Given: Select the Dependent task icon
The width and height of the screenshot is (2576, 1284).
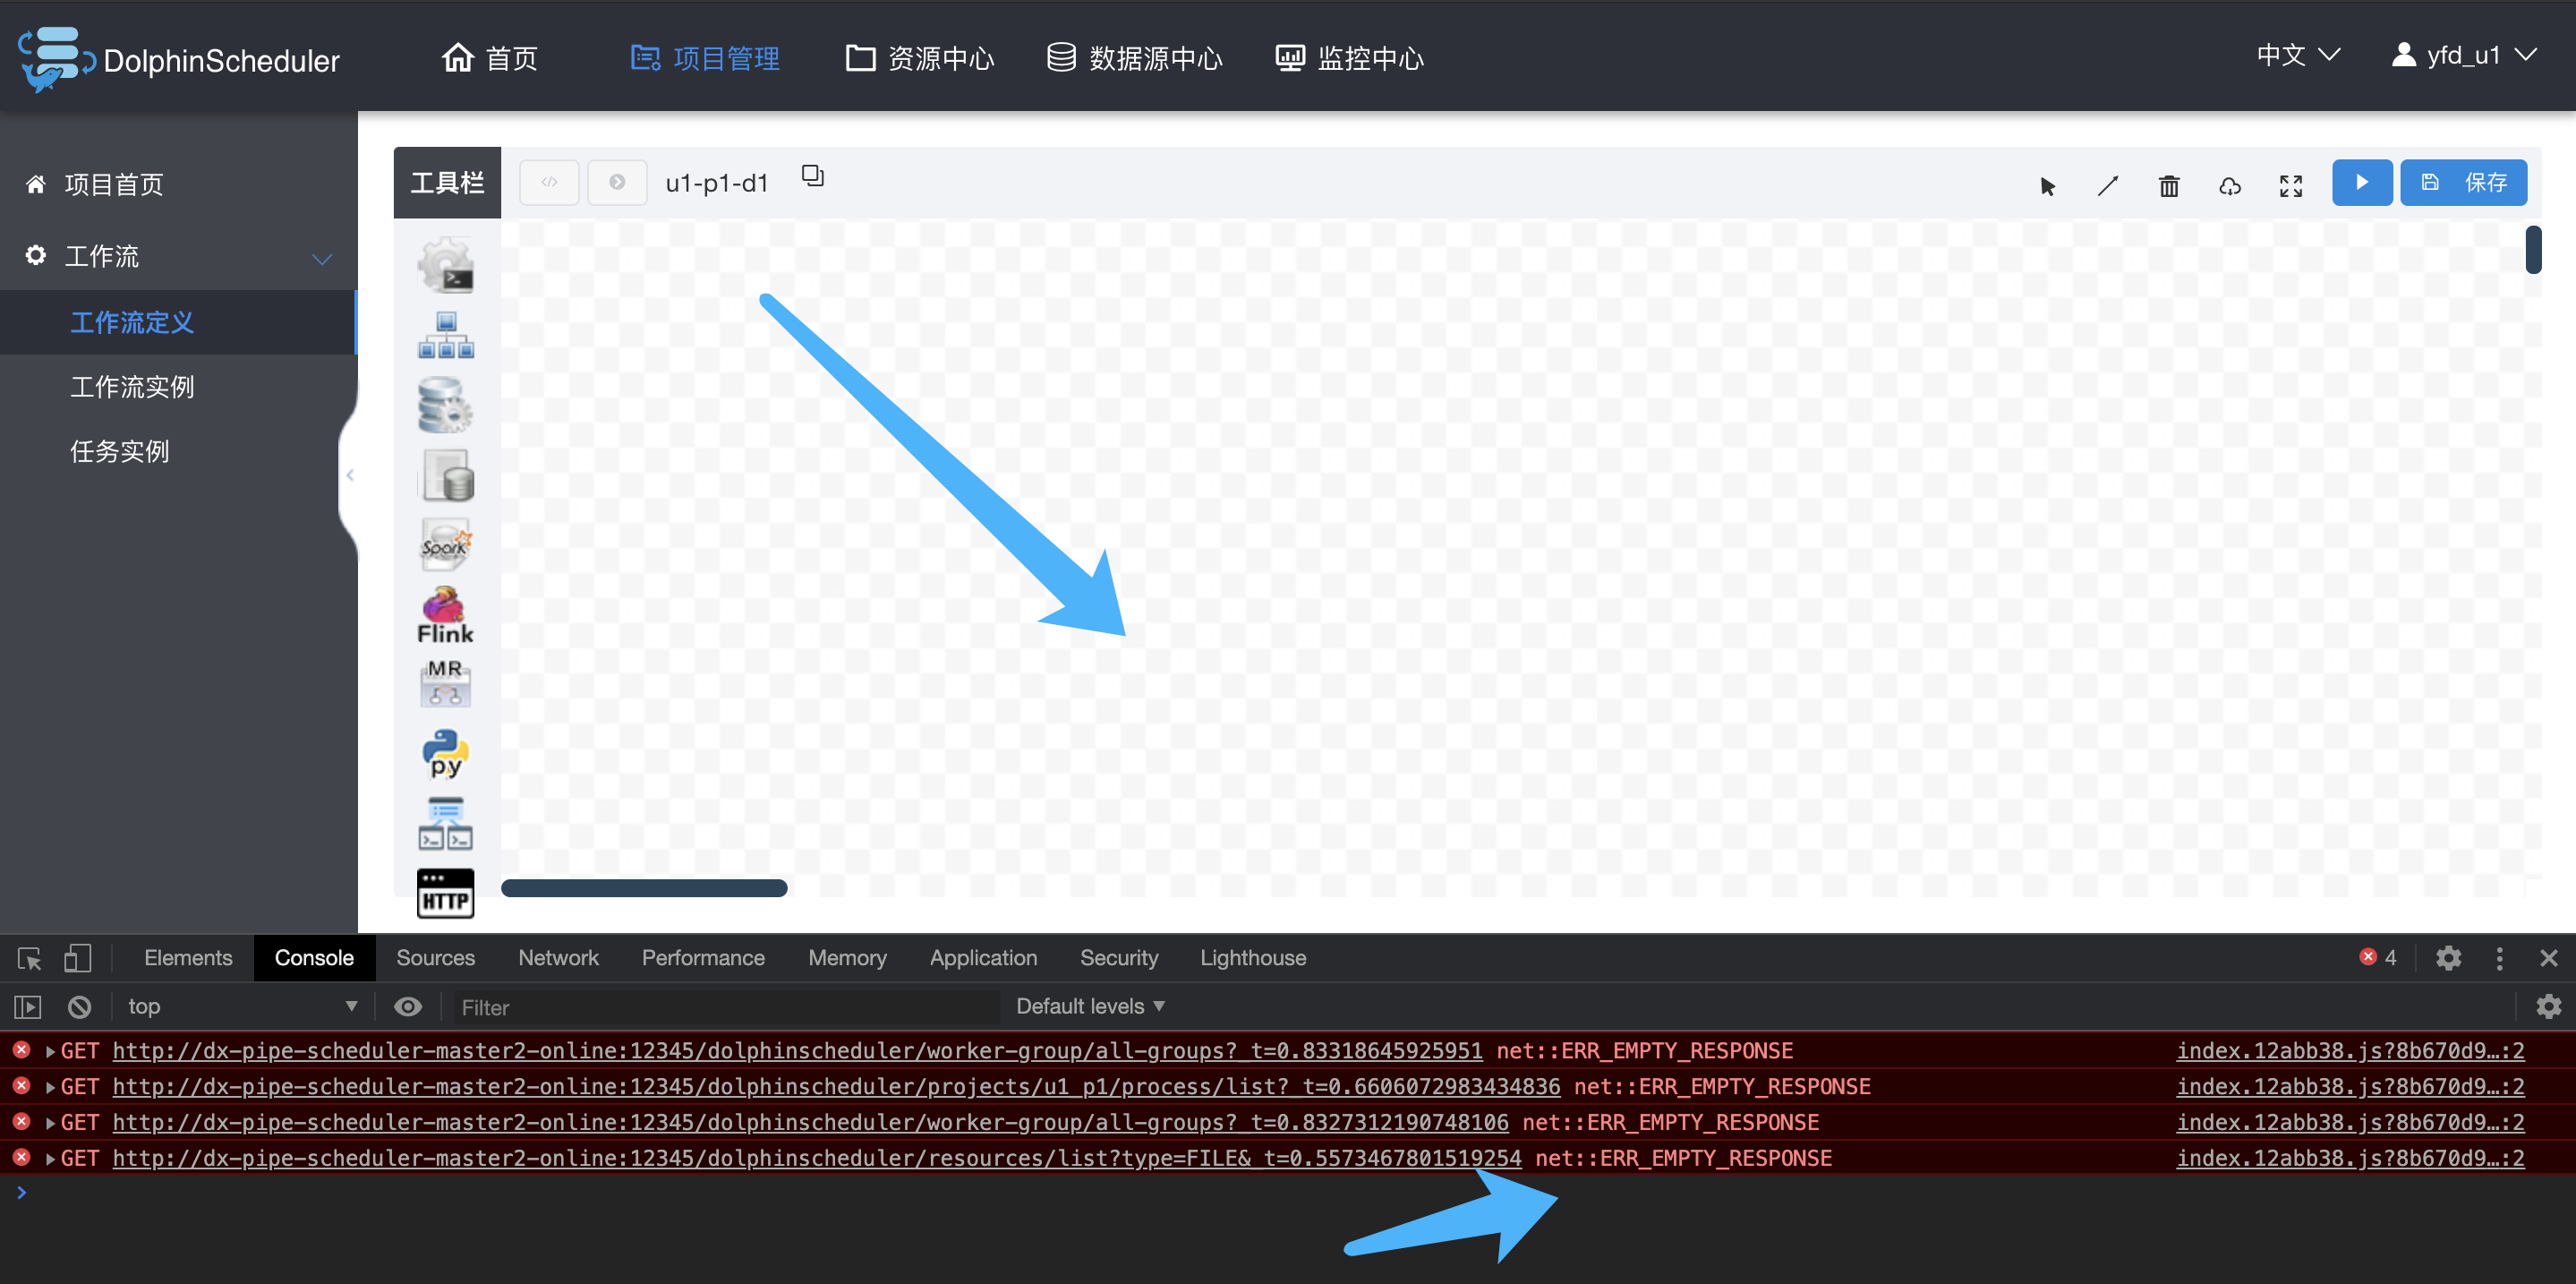Looking at the screenshot, I should [x=445, y=823].
